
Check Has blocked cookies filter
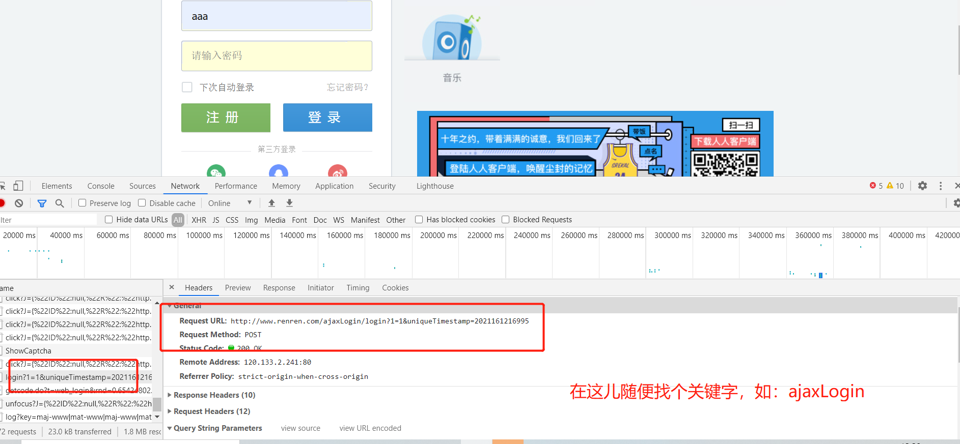(419, 219)
